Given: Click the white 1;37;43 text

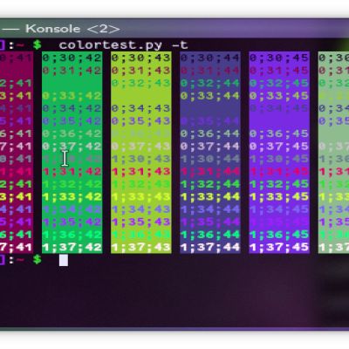Looking at the screenshot, I should pyautogui.click(x=141, y=248).
